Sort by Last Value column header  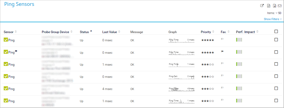[x=109, y=32]
